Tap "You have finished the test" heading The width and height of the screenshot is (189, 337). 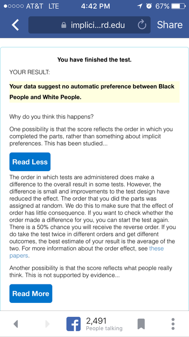pos(94,60)
